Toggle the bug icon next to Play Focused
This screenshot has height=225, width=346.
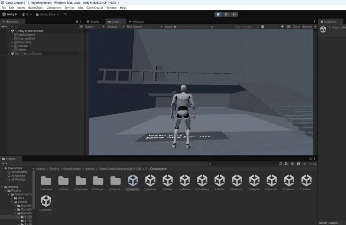point(263,27)
